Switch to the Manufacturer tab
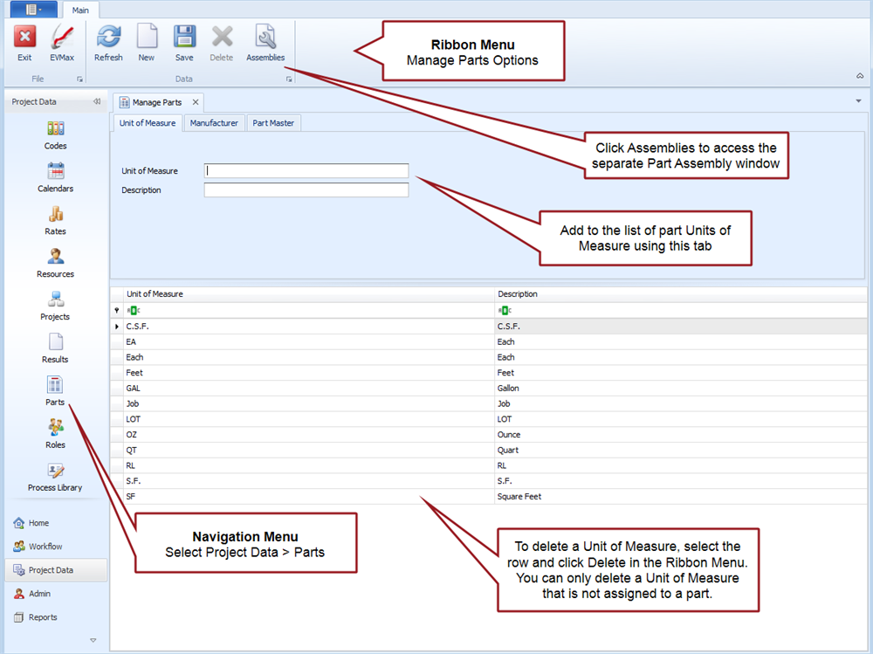 pyautogui.click(x=214, y=123)
